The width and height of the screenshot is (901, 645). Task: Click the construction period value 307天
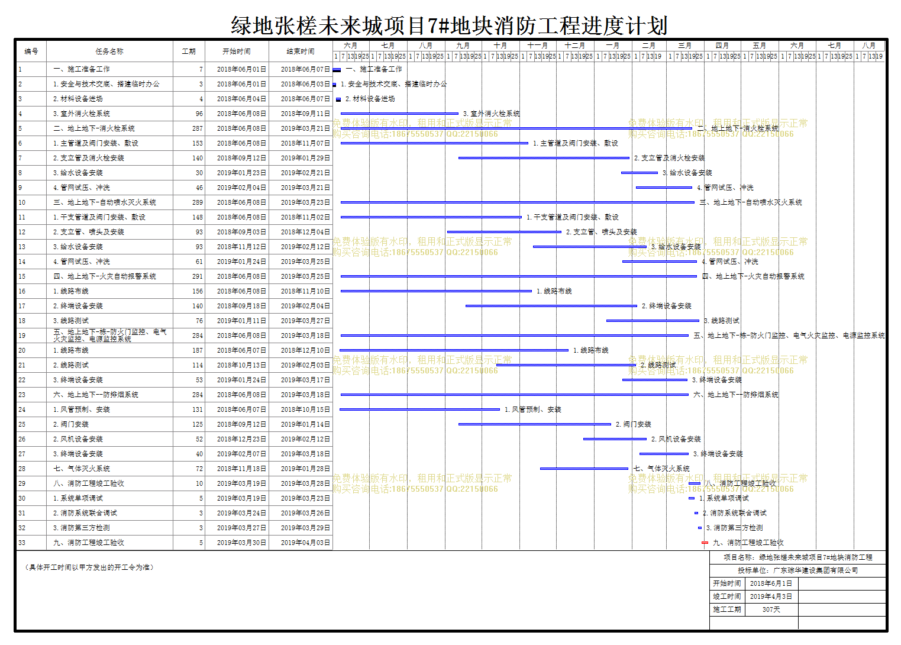(x=771, y=609)
